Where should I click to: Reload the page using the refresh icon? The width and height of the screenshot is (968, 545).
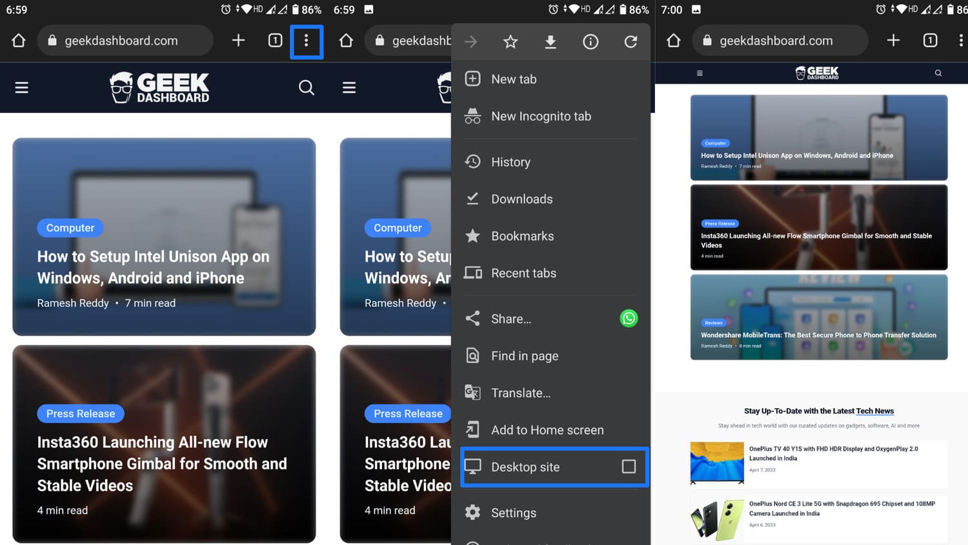[x=630, y=41]
